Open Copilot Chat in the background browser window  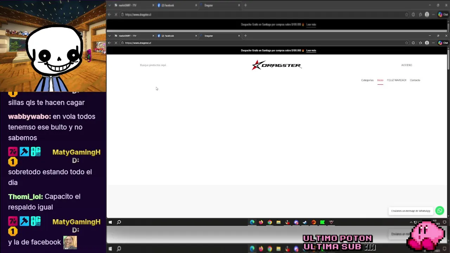(x=443, y=14)
